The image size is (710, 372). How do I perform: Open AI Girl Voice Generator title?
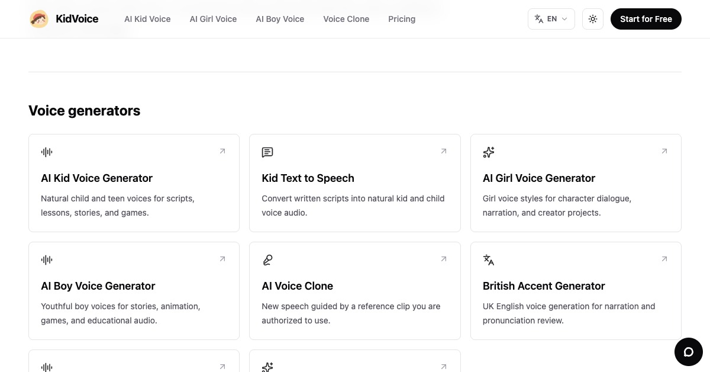coord(539,178)
